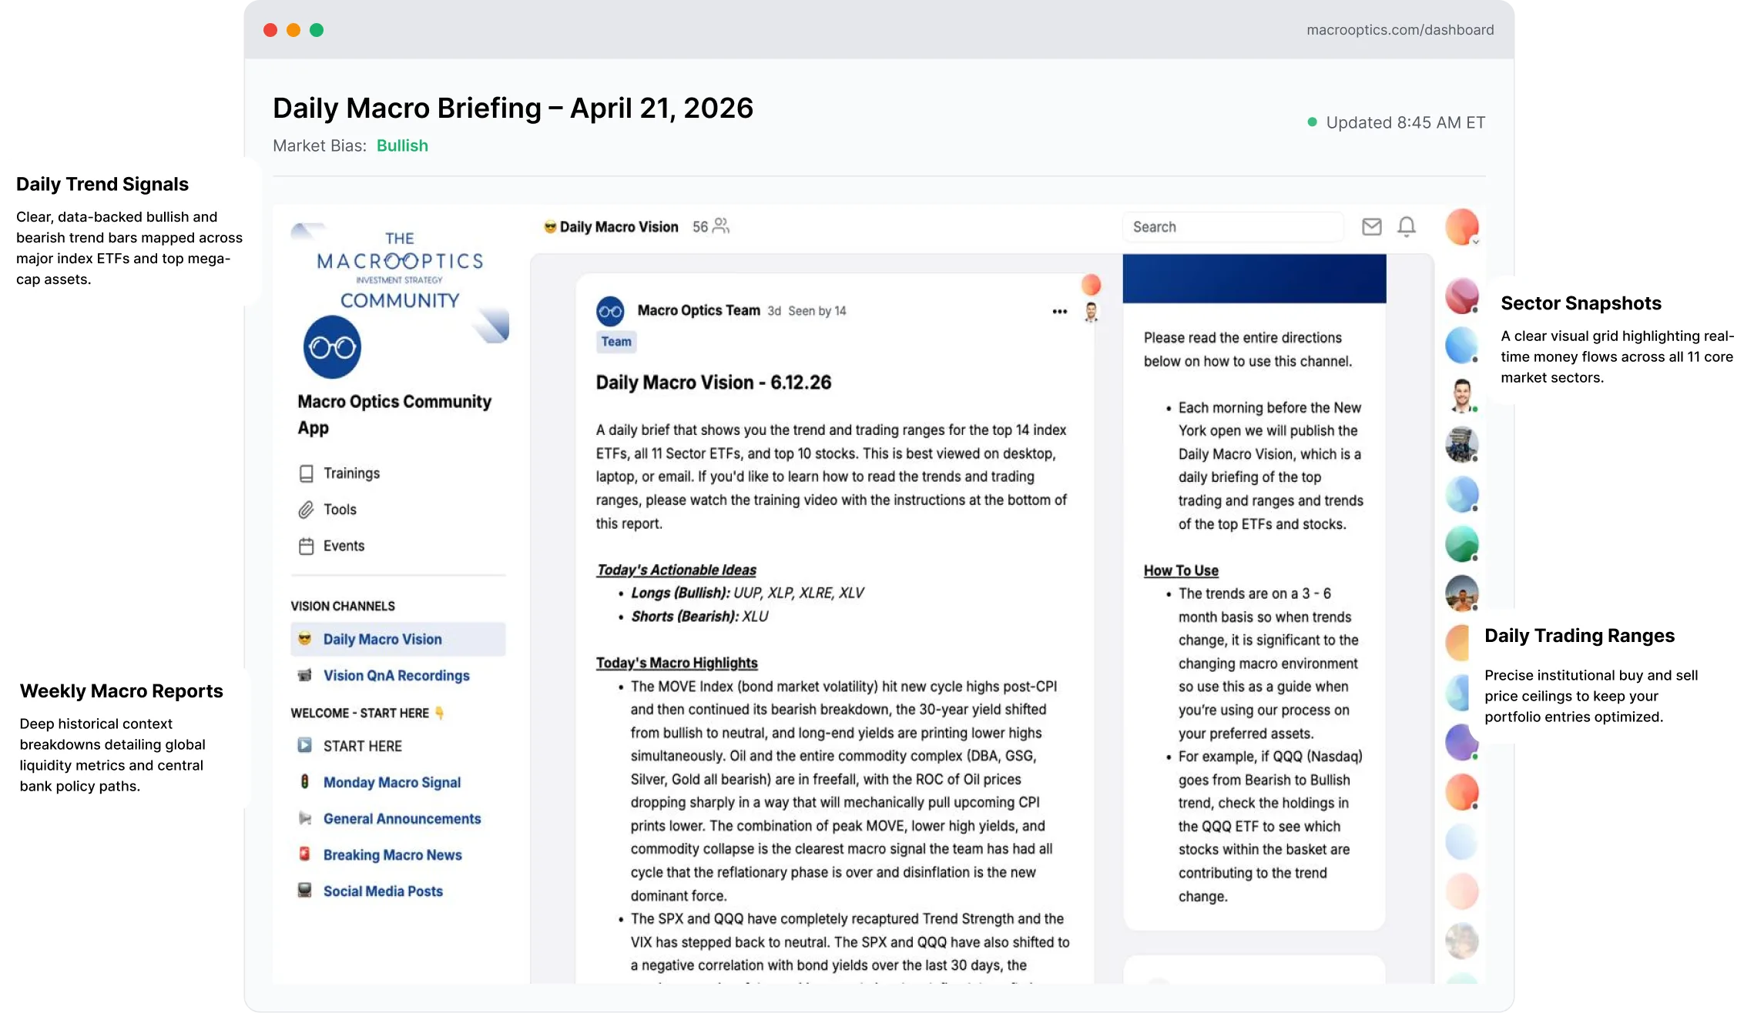Open the General Announcements channel
This screenshot has width=1754, height=1013.
coord(401,818)
